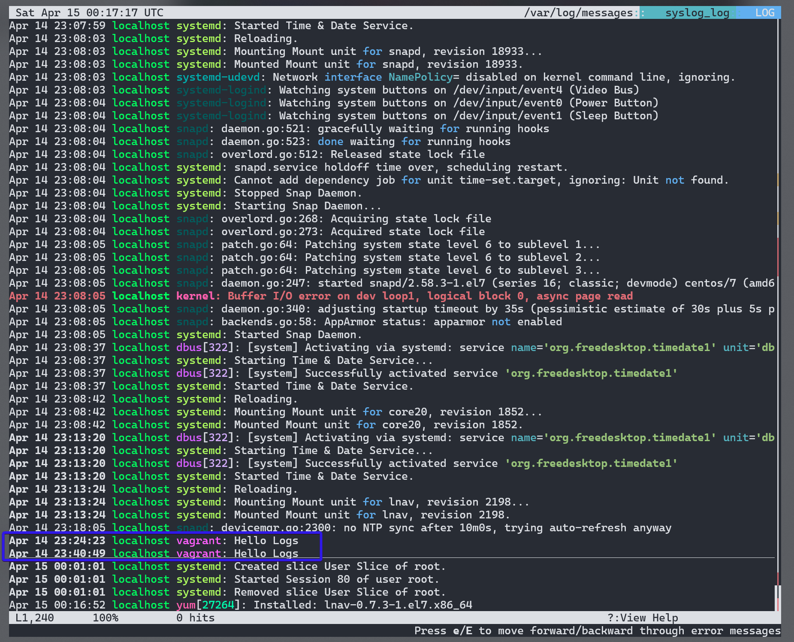Select the Created slice User Slice line

click(x=228, y=566)
